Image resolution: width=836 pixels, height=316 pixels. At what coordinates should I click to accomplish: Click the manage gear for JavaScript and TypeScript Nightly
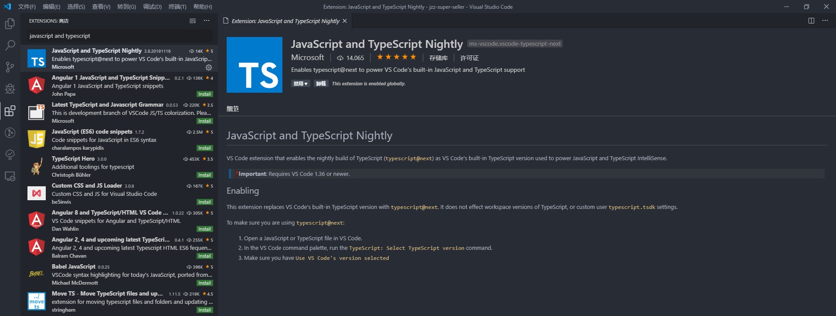coord(209,67)
